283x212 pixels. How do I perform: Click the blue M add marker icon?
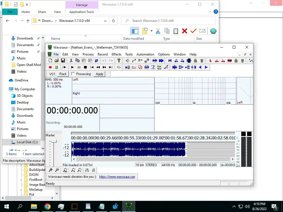point(170,60)
